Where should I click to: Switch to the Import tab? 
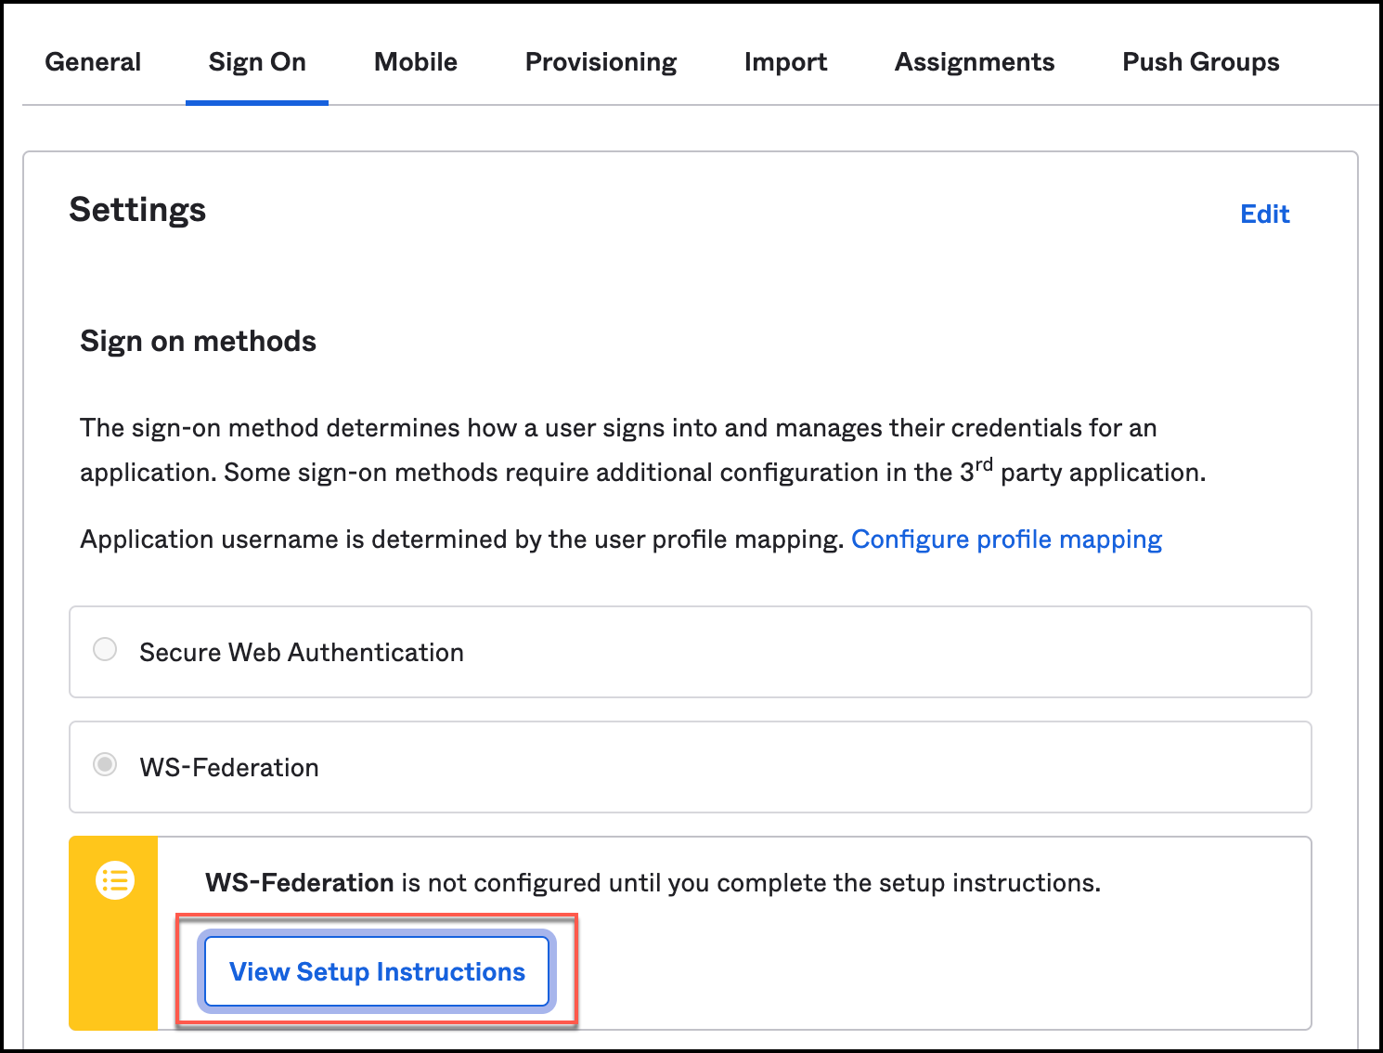tap(785, 62)
